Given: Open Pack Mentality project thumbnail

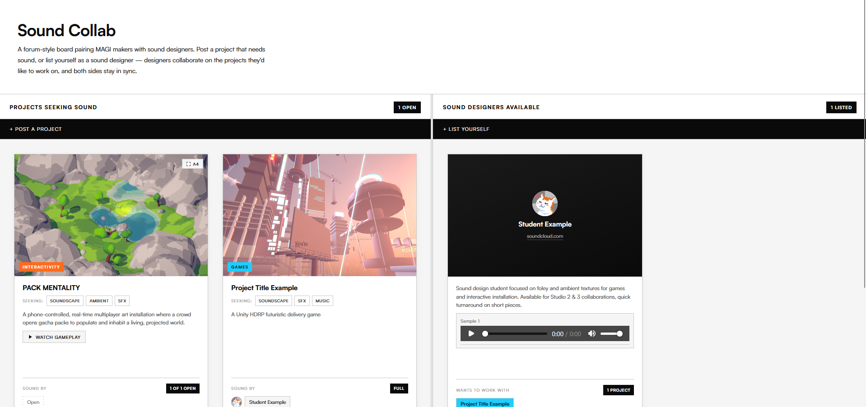Looking at the screenshot, I should coord(111,215).
